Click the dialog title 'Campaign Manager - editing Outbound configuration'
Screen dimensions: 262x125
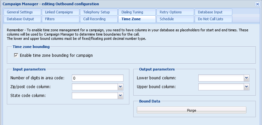coord(51,4)
